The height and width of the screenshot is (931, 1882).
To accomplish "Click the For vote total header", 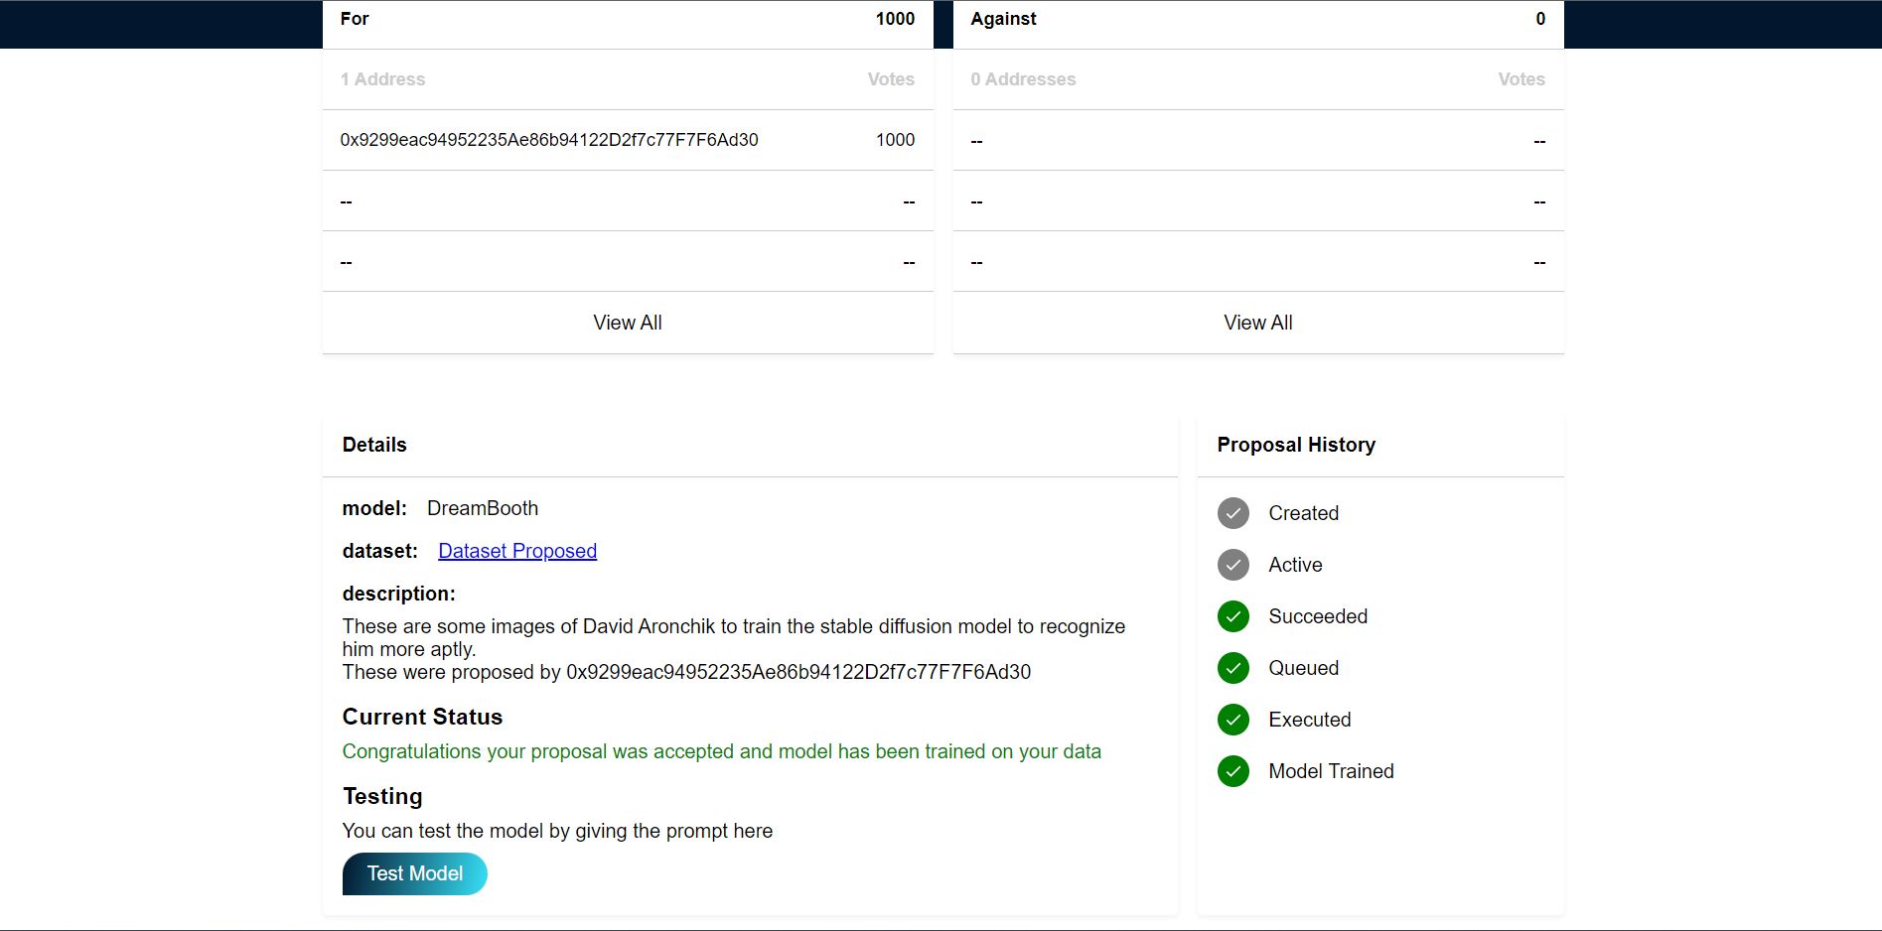I will 628,20.
